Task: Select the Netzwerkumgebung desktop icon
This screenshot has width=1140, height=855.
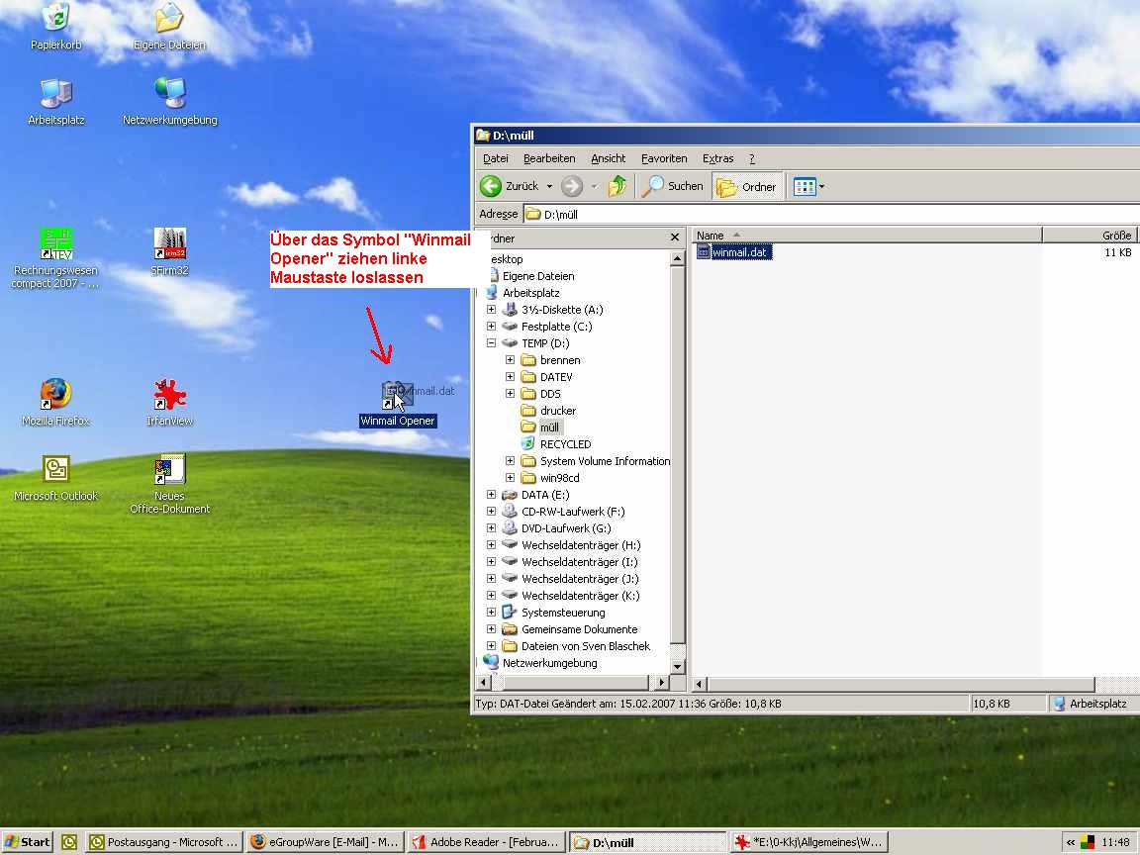Action: [170, 93]
